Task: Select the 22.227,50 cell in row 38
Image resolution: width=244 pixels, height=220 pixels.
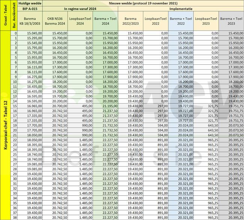Action: pyautogui.click(x=105, y=217)
